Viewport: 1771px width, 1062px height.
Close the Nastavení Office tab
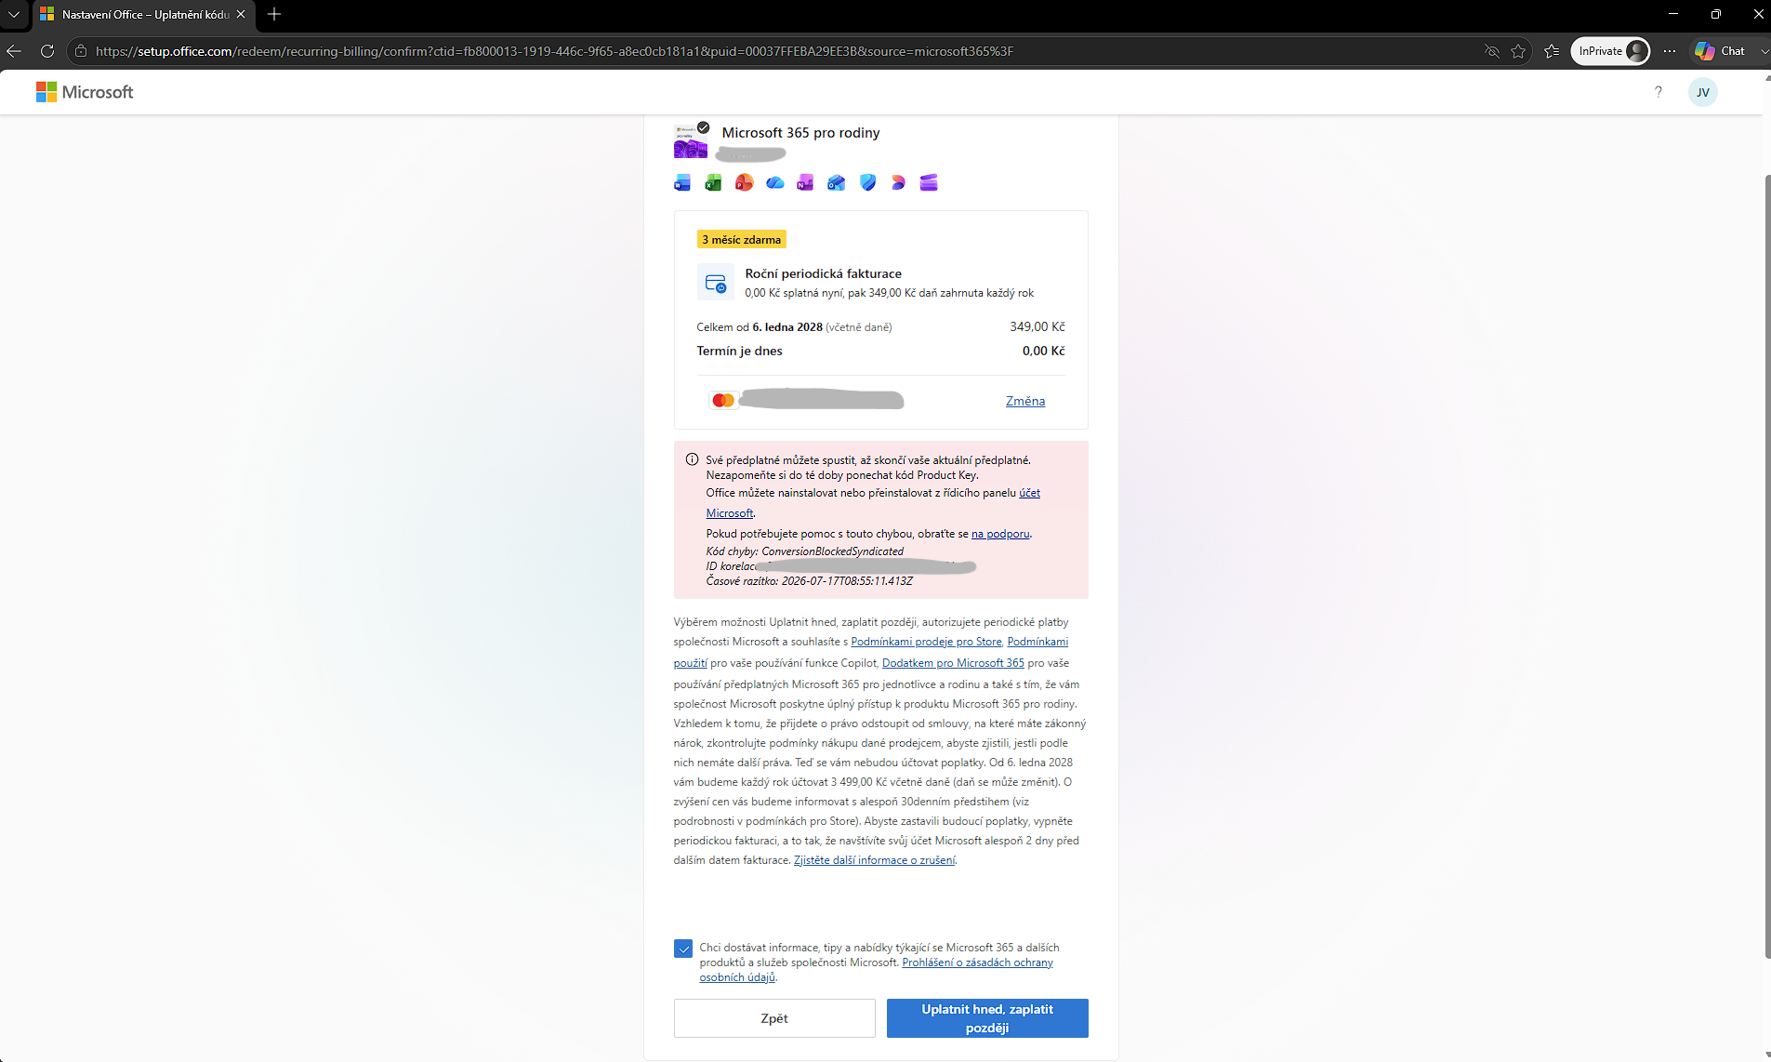(x=241, y=14)
